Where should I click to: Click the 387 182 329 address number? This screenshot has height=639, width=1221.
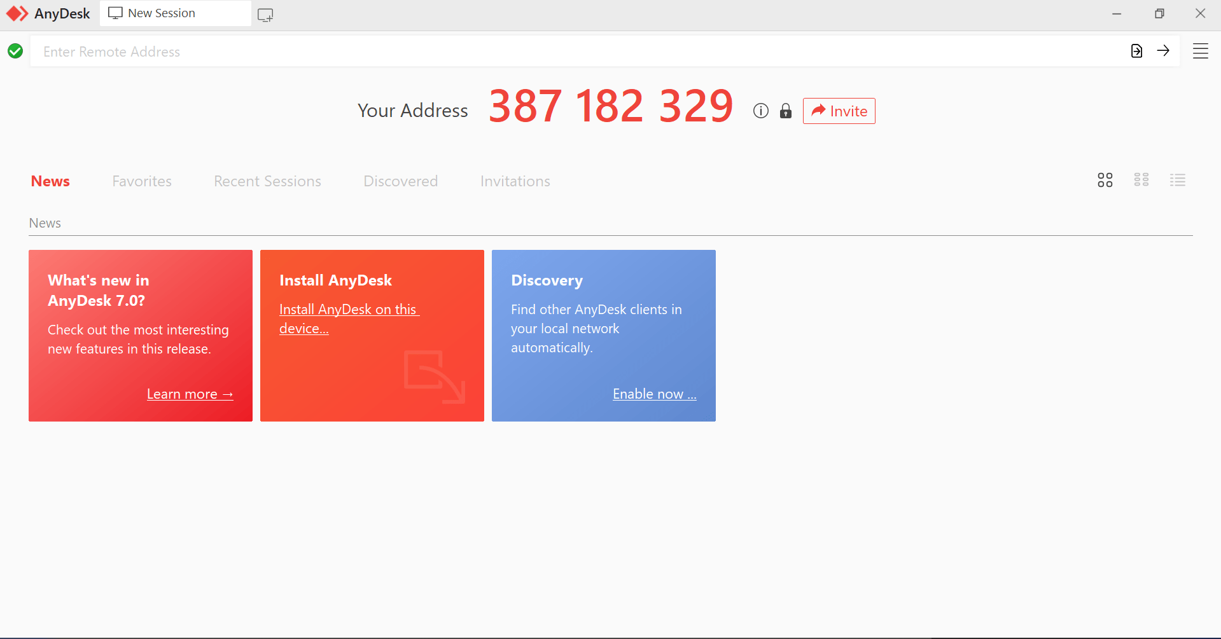pyautogui.click(x=611, y=106)
